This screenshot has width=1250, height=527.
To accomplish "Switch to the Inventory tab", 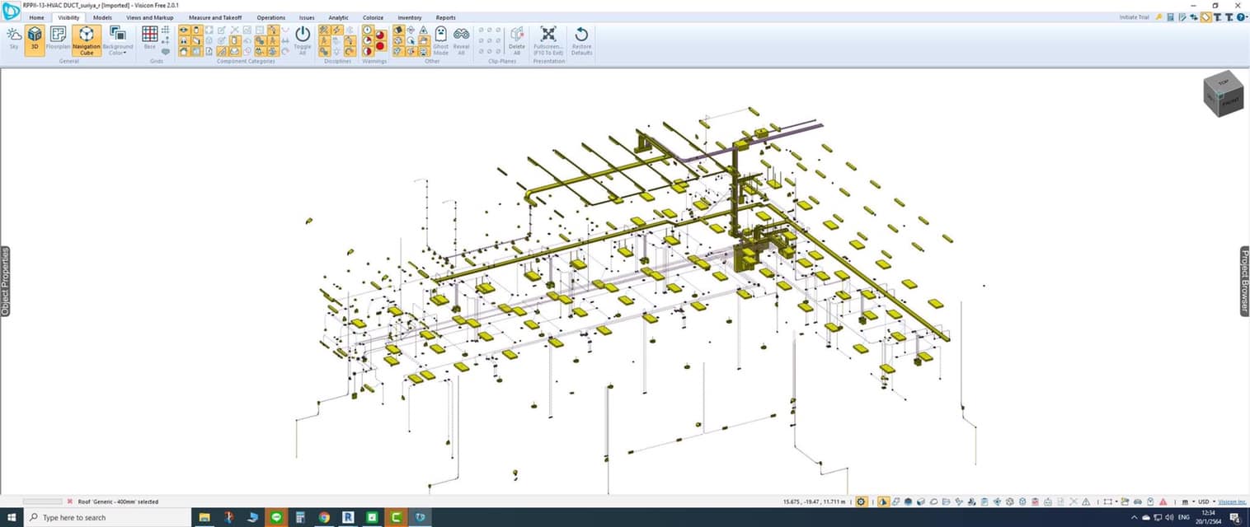I will (410, 17).
